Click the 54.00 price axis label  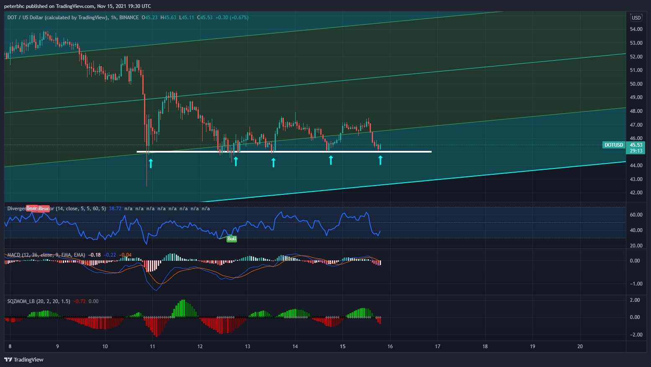636,29
